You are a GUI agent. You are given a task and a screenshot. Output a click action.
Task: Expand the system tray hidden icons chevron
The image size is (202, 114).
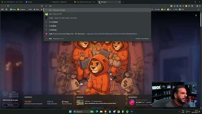tap(179, 112)
